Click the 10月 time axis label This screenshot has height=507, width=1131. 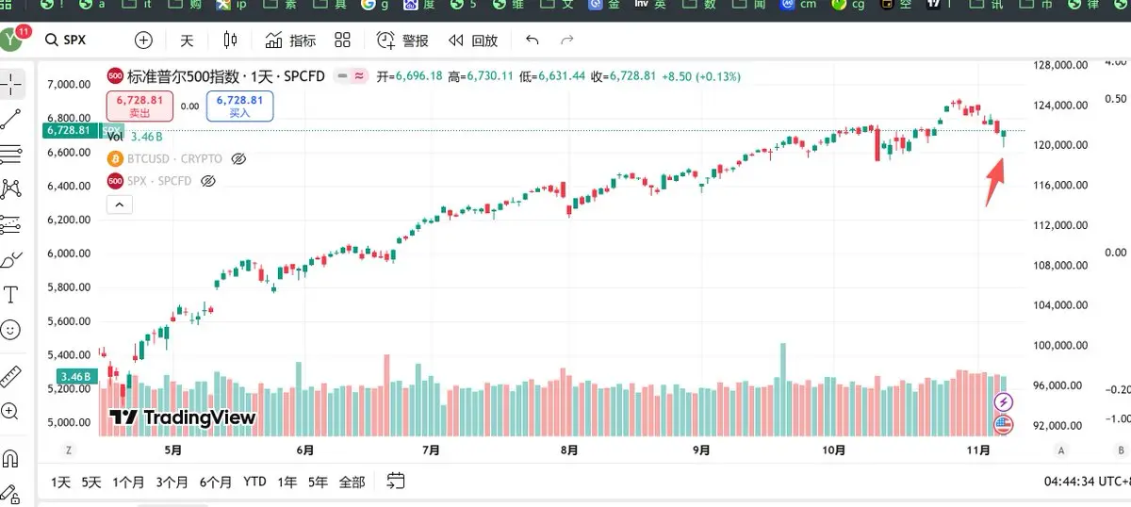(x=833, y=450)
